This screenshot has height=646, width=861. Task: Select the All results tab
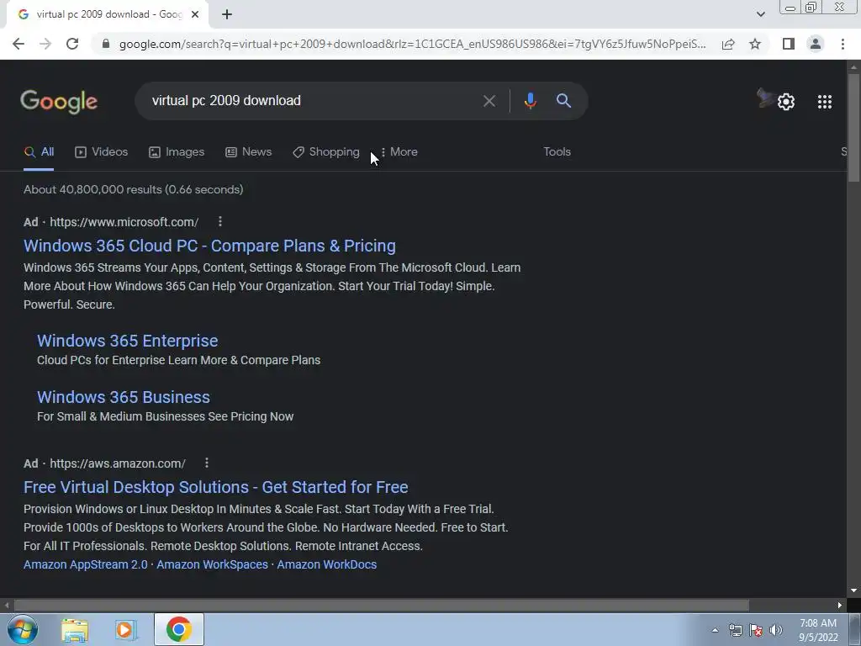[x=39, y=152]
